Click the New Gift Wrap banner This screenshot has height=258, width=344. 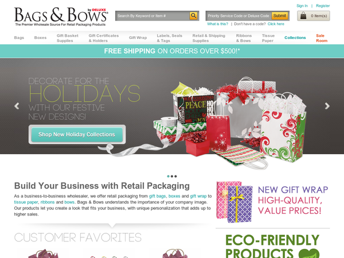272,202
